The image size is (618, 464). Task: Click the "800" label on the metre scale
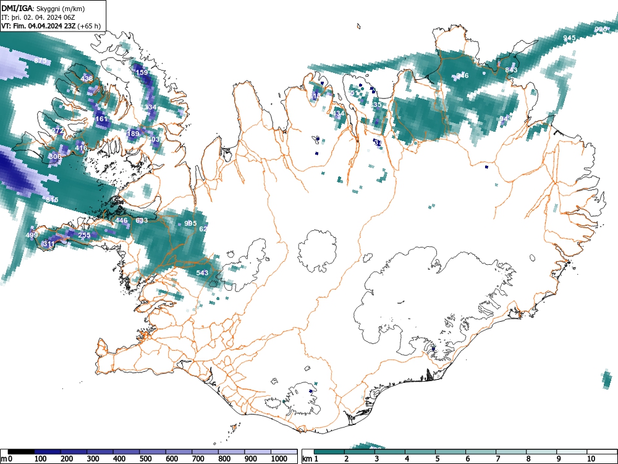(224, 459)
